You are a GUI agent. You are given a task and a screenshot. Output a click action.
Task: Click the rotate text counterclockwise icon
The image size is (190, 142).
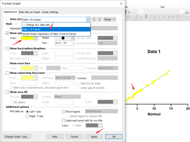coord(170,17)
